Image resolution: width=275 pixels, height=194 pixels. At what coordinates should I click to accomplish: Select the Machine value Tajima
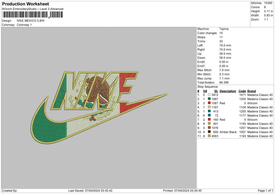(224, 29)
